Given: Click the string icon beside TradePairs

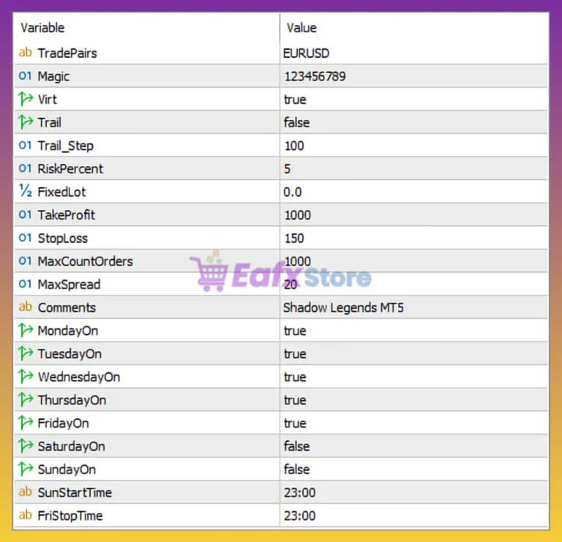Looking at the screenshot, I should coord(25,53).
